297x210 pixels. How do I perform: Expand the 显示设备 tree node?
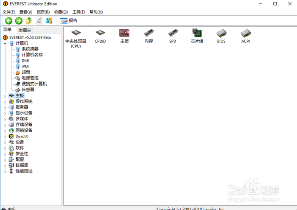click(x=5, y=113)
